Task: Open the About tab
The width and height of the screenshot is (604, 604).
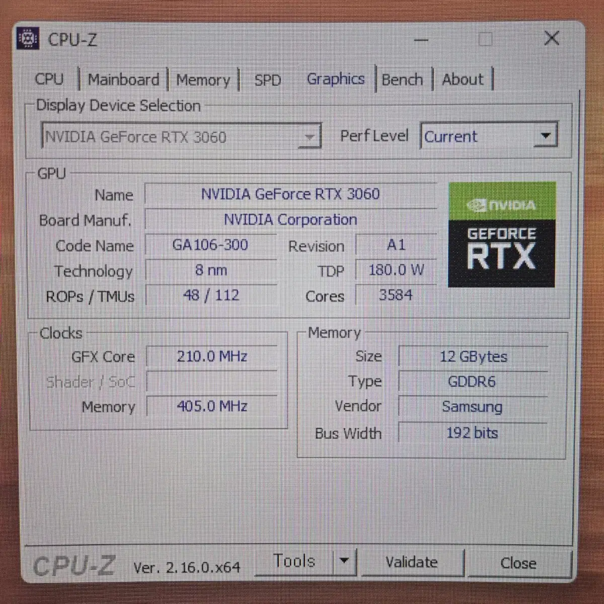Action: 462,79
